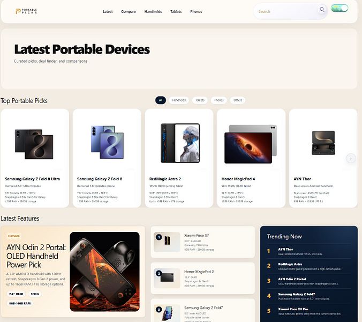Select the All filter pill
Screen dimensions: 362x322
(161, 100)
